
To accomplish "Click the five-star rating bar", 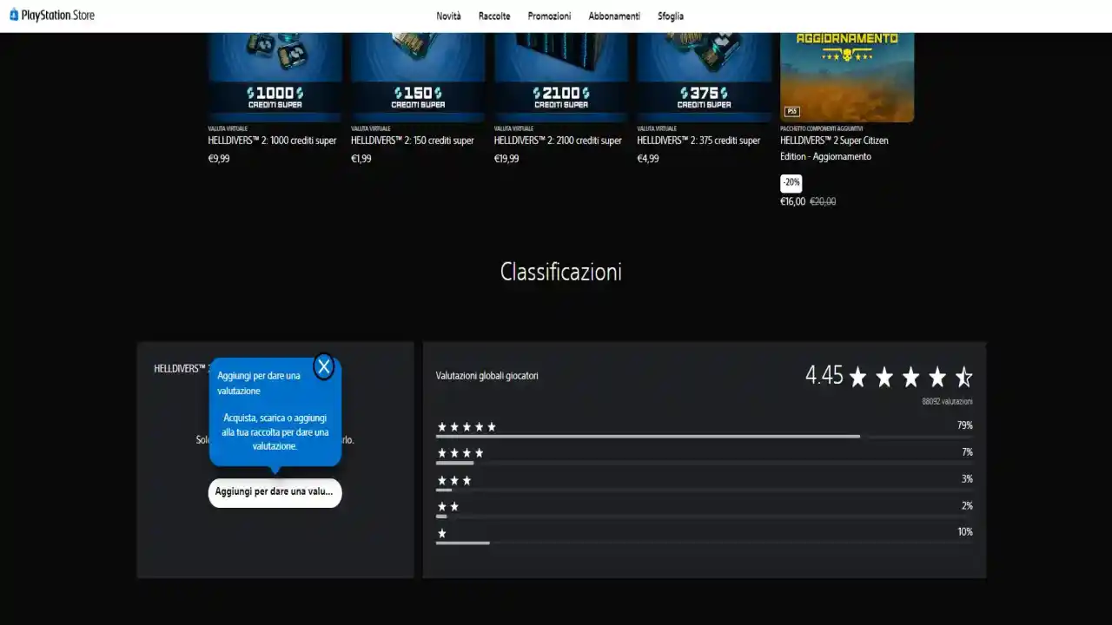I will pos(704,437).
